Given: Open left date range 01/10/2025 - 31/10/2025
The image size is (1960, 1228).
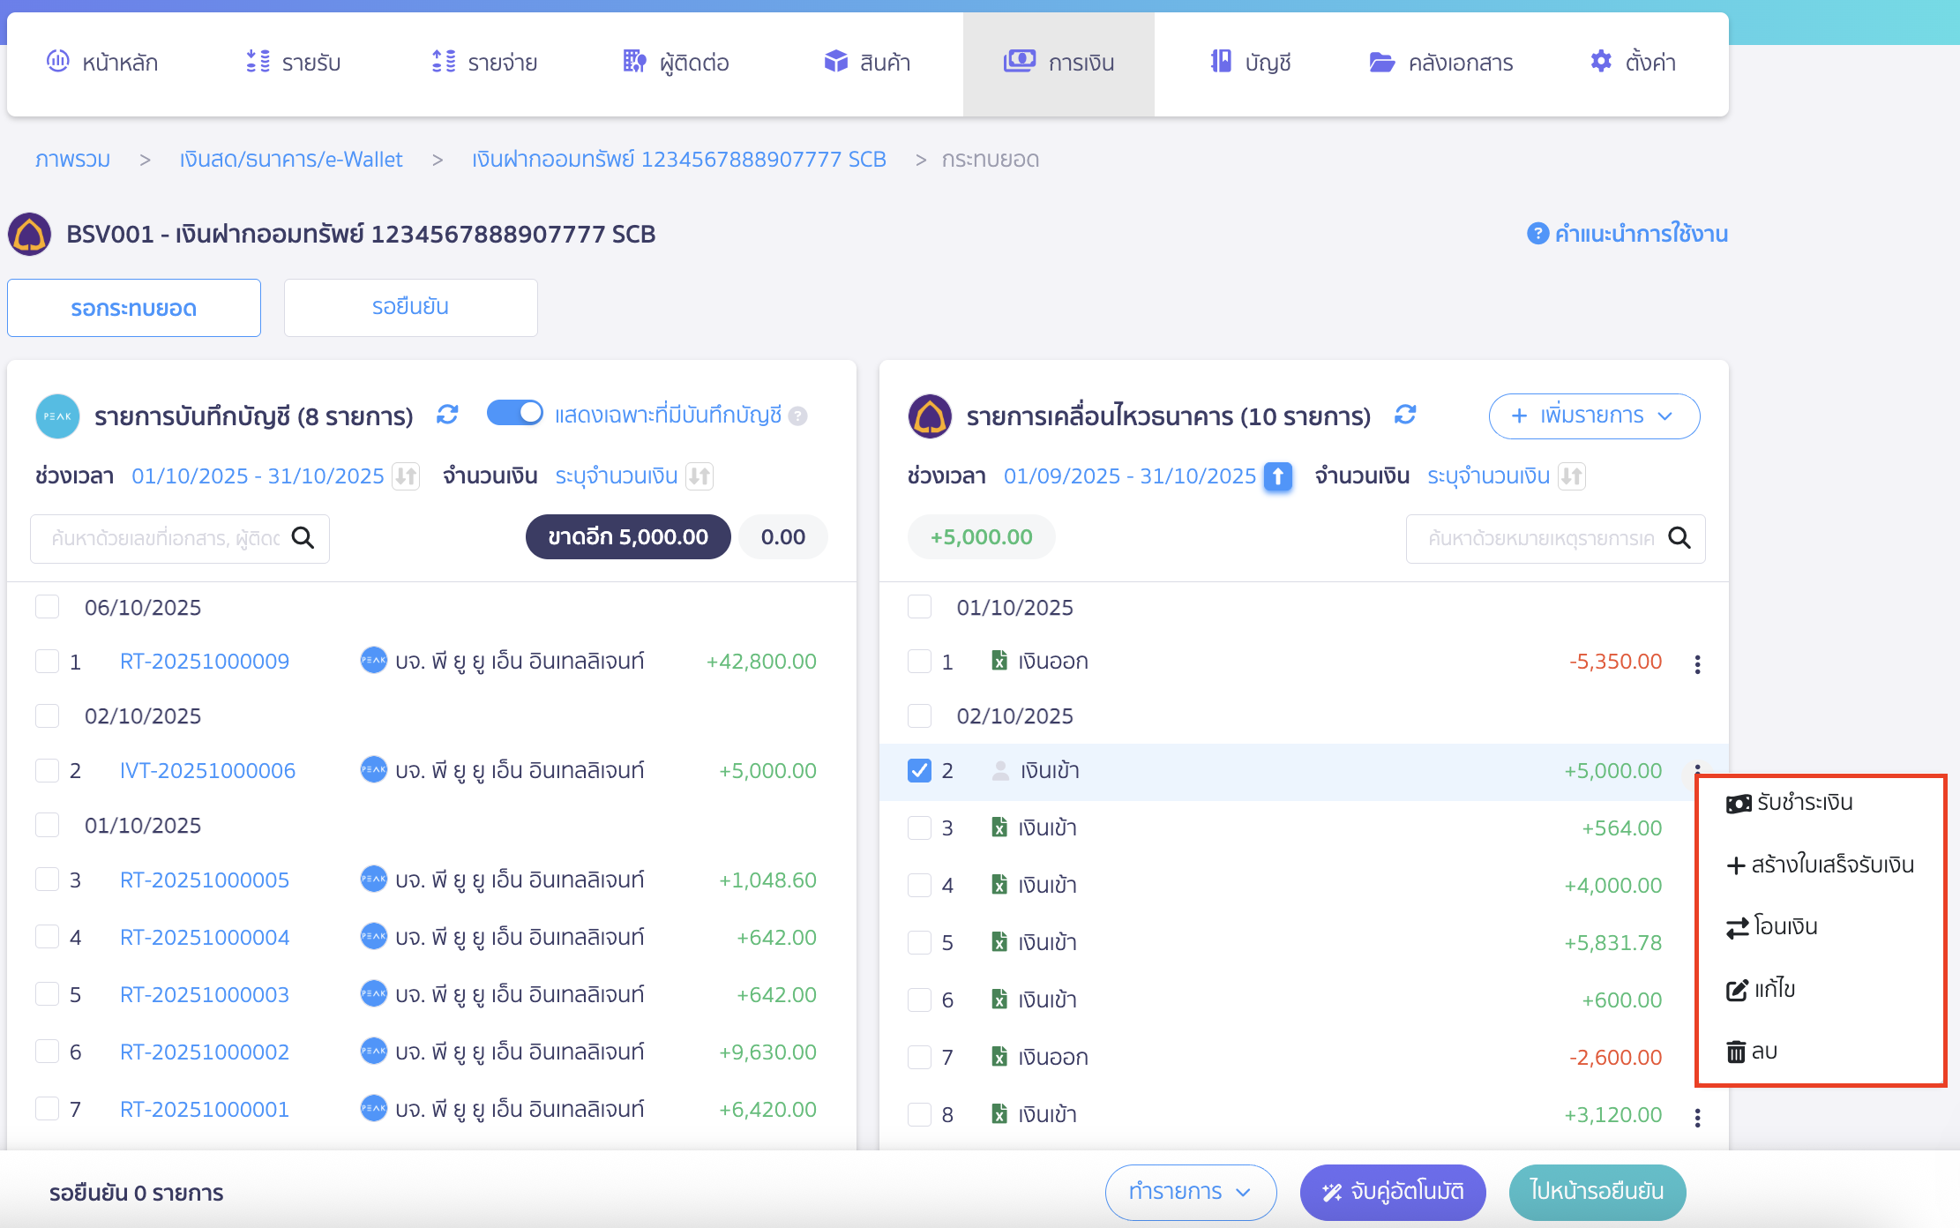Looking at the screenshot, I should [258, 476].
